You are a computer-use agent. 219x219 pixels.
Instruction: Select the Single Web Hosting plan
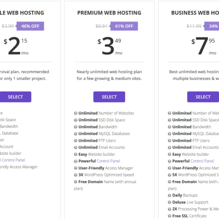coord(16,97)
